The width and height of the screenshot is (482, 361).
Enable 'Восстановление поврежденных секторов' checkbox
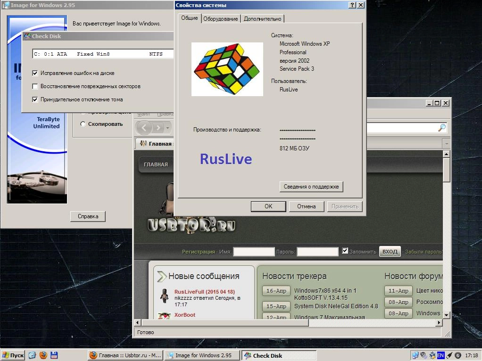click(x=35, y=86)
